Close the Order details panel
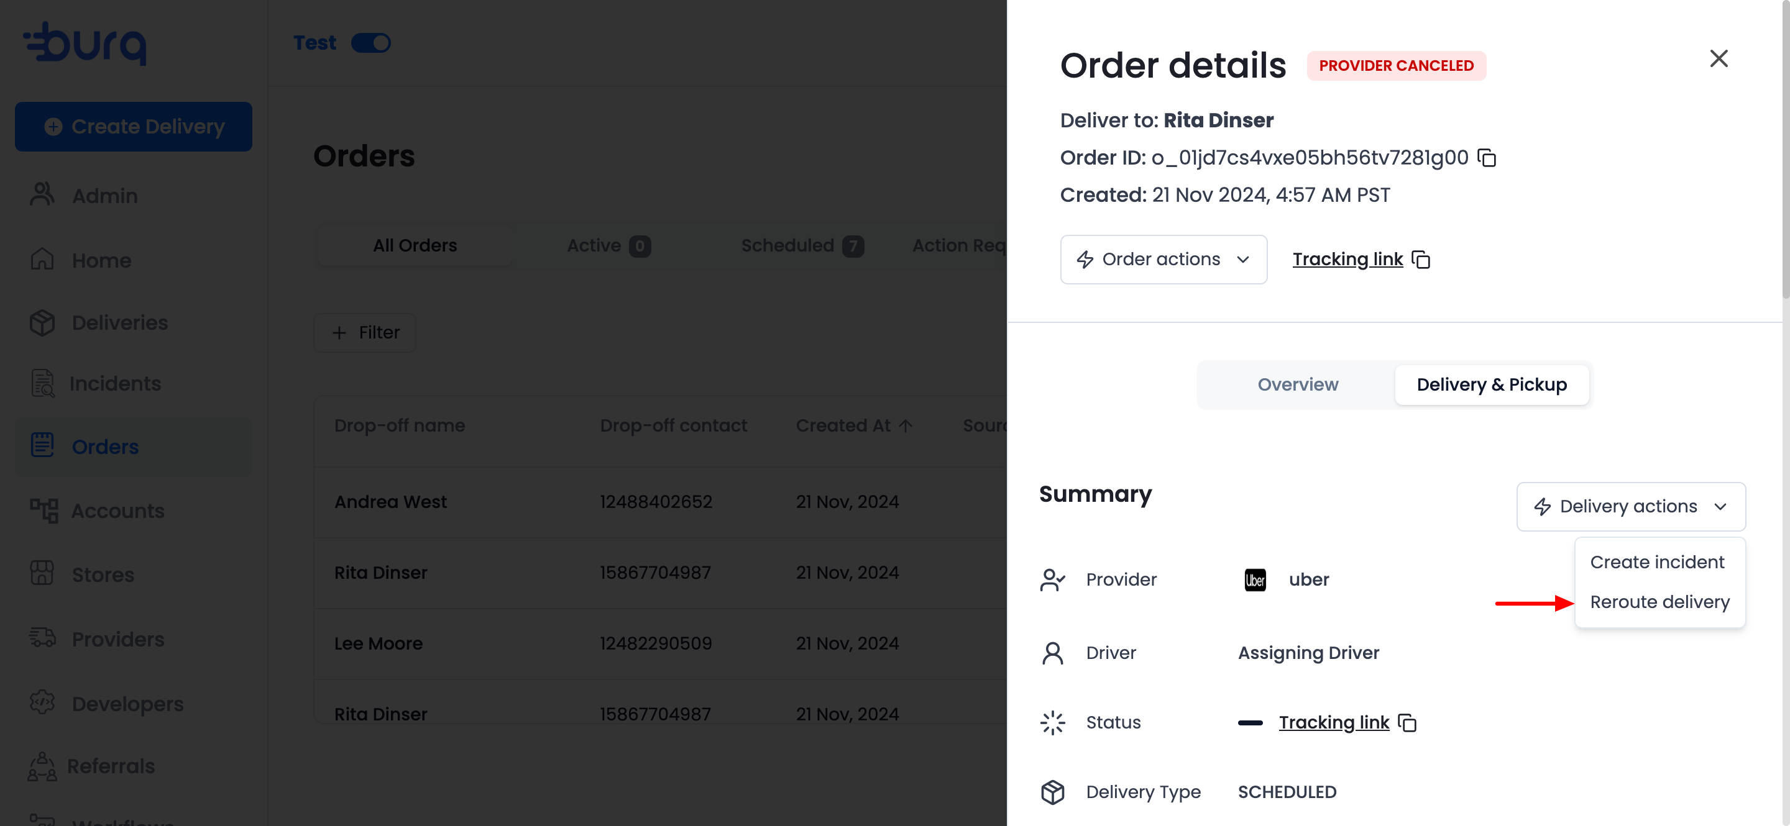Image resolution: width=1790 pixels, height=826 pixels. (1719, 58)
